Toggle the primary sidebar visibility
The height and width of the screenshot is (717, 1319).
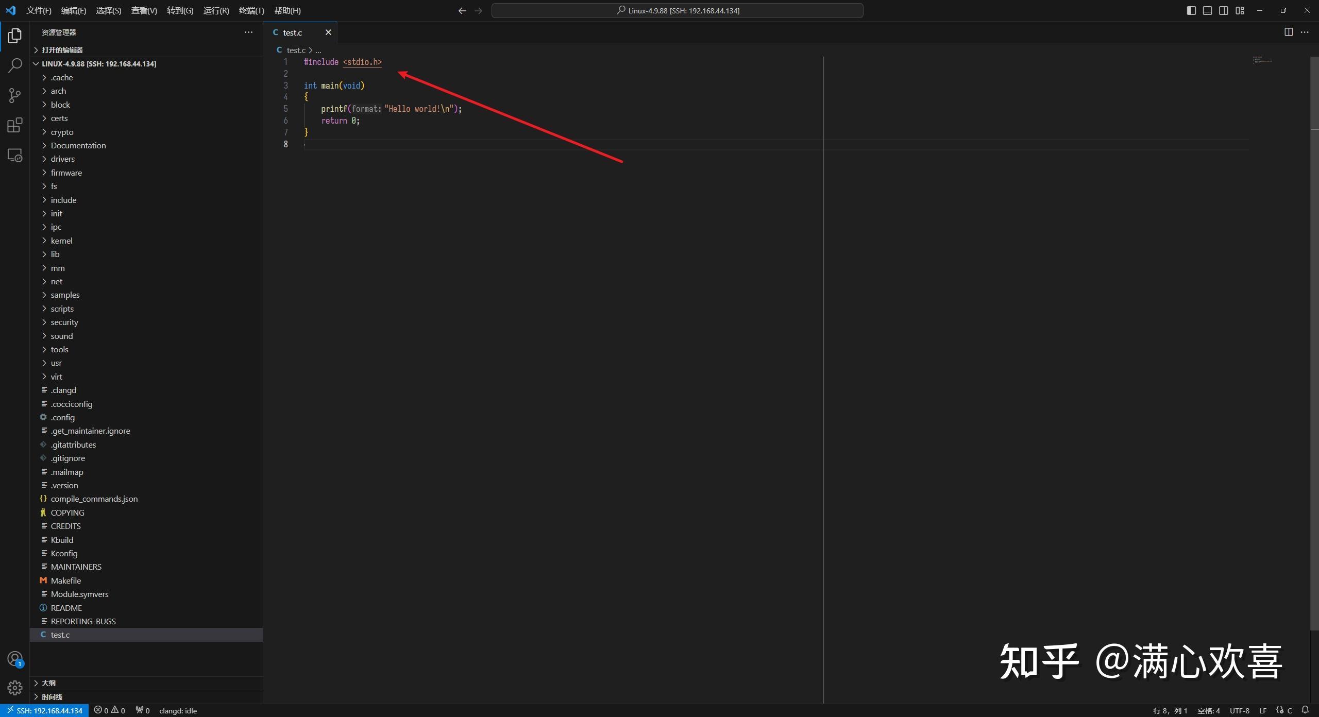(x=1191, y=10)
